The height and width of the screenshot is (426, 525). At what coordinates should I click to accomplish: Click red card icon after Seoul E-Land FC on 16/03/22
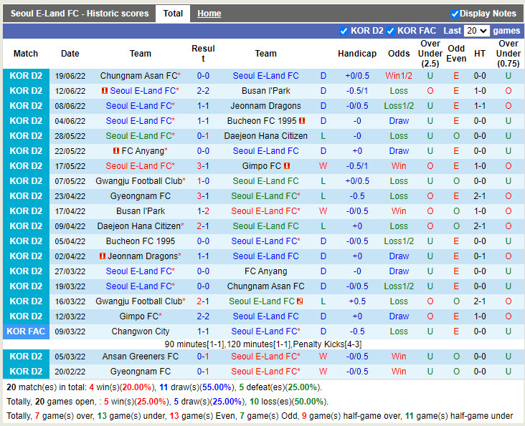pos(300,301)
